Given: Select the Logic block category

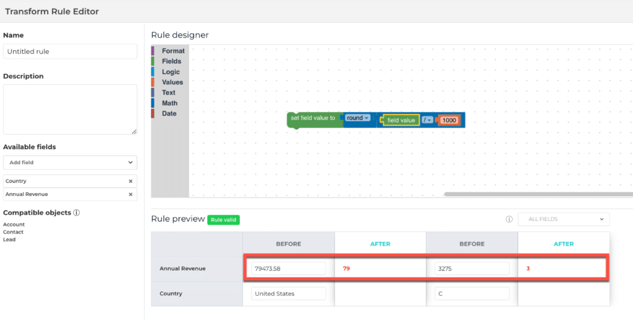Looking at the screenshot, I should pyautogui.click(x=171, y=72).
